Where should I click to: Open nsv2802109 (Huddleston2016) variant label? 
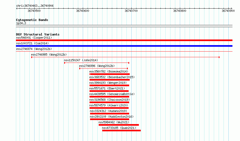(112, 117)
